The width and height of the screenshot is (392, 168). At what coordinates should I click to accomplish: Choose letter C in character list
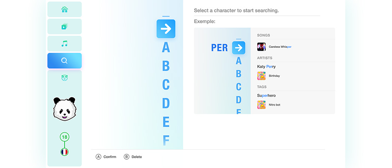tap(166, 84)
